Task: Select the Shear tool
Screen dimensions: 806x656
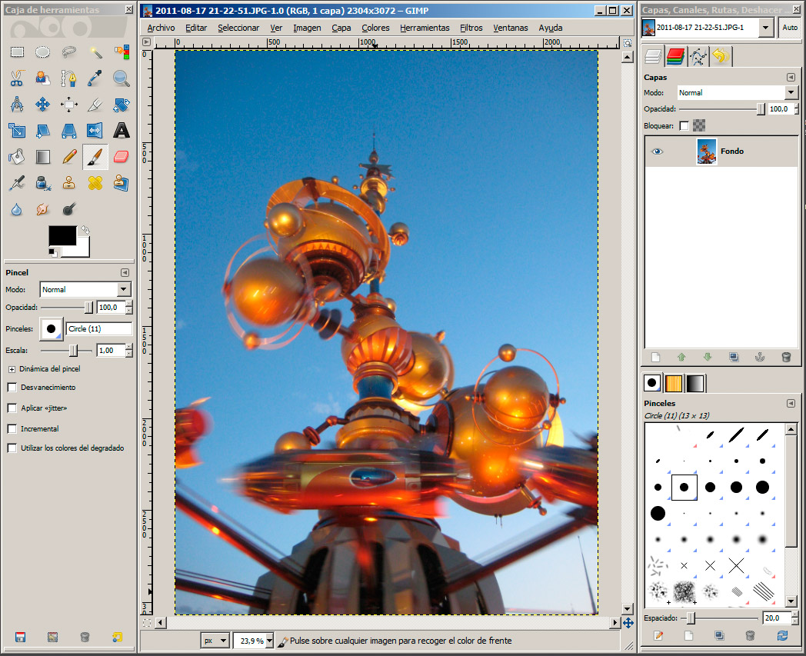Action: pos(42,131)
